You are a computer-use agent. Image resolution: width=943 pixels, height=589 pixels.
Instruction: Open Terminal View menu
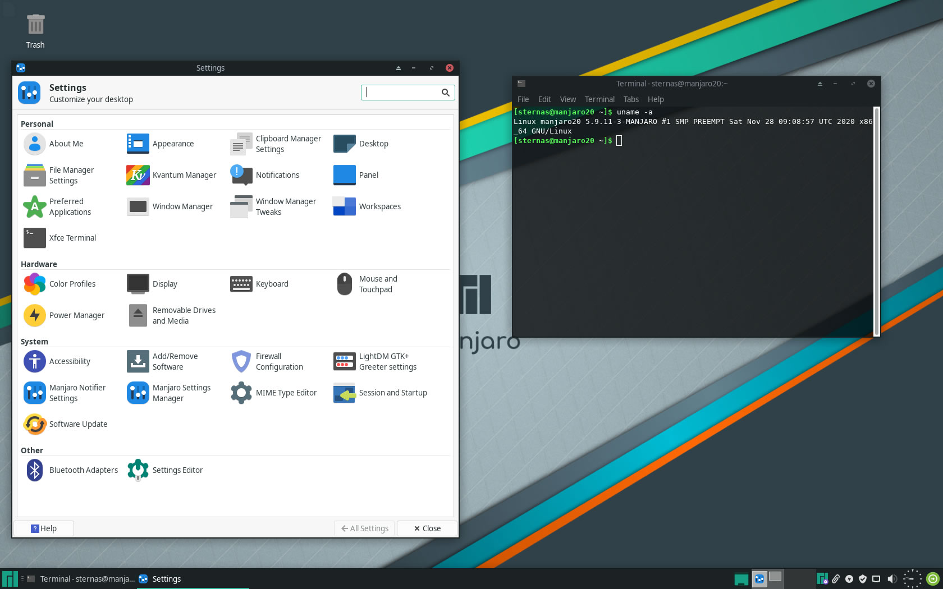[x=568, y=99]
